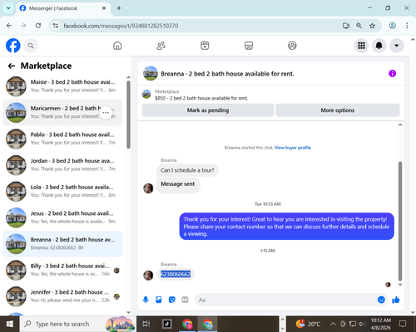The image size is (416, 332).
Task: Open Facebook search magnifier icon
Action: coord(31,46)
